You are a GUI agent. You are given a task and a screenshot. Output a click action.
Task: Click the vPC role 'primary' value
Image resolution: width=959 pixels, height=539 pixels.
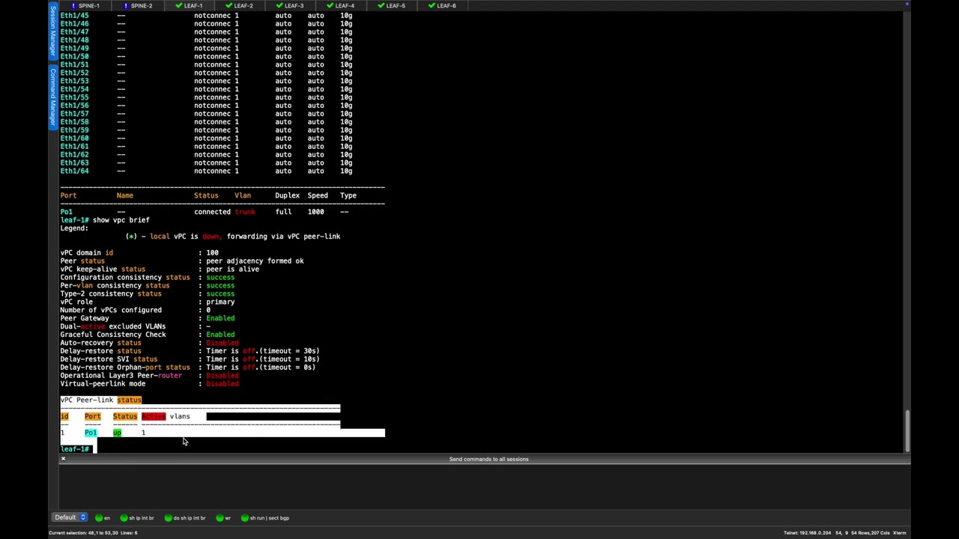[x=220, y=302]
